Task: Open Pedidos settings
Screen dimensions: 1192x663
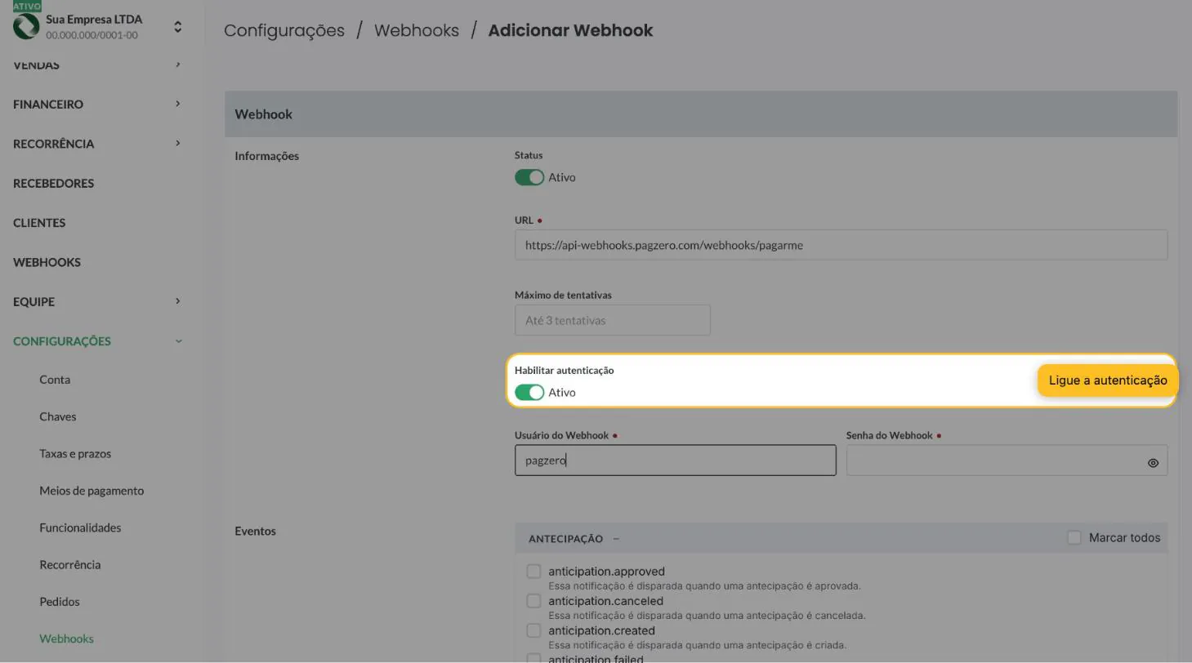Action: coord(60,602)
